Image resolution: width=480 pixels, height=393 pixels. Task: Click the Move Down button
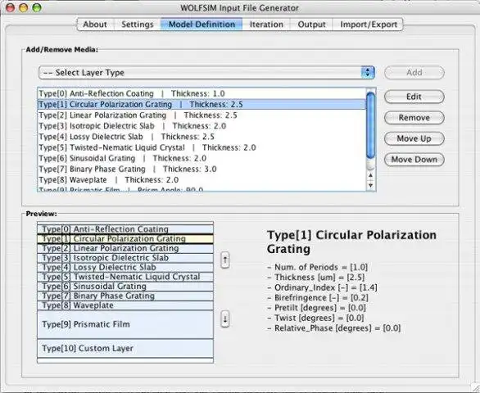[x=414, y=160]
